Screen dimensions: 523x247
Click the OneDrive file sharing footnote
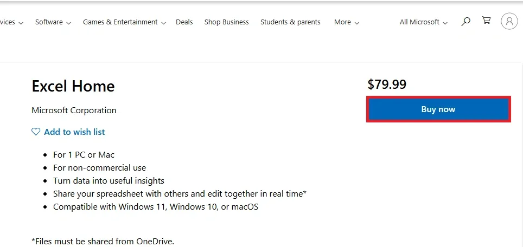103,241
